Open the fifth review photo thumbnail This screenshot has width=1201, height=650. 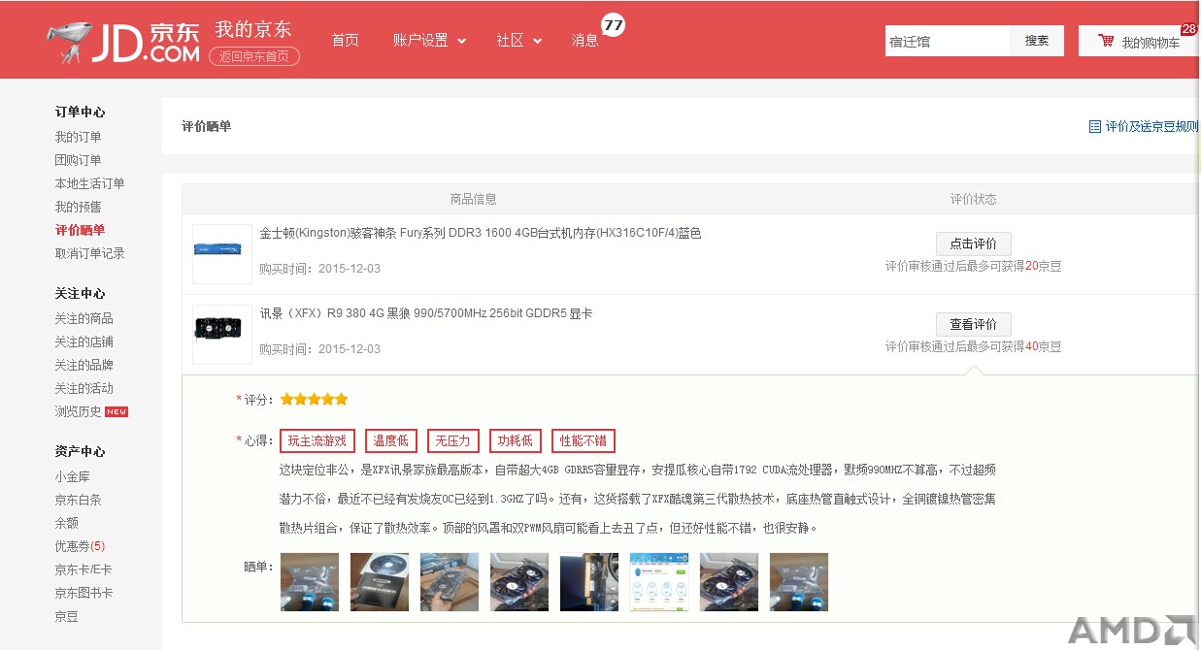pos(589,582)
